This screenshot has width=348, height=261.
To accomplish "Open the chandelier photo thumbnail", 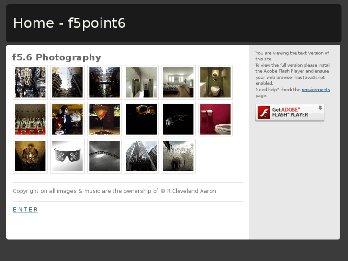I will [31, 156].
